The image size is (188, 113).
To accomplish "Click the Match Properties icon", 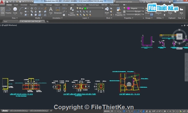I will [x=119, y=12].
